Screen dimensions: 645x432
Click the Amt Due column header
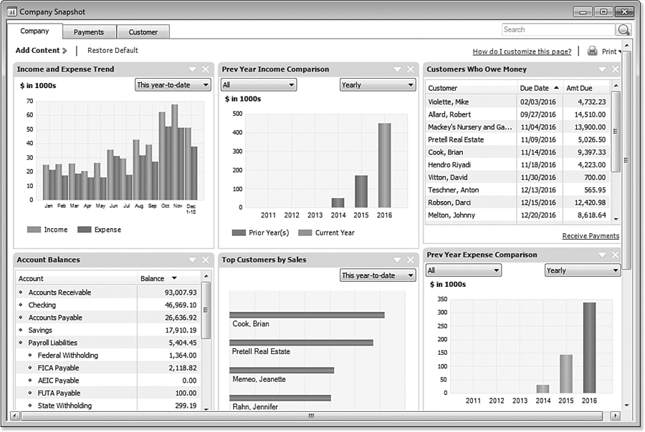point(586,88)
